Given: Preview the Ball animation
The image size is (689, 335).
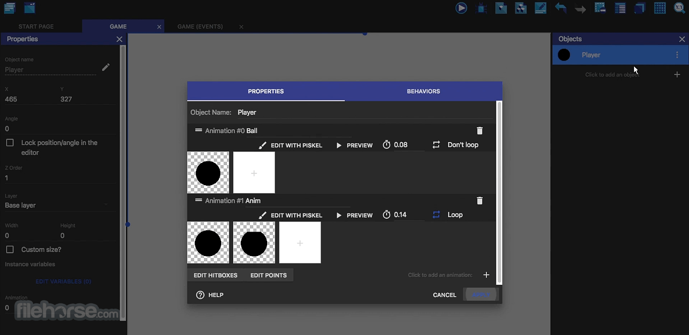Looking at the screenshot, I should point(354,145).
